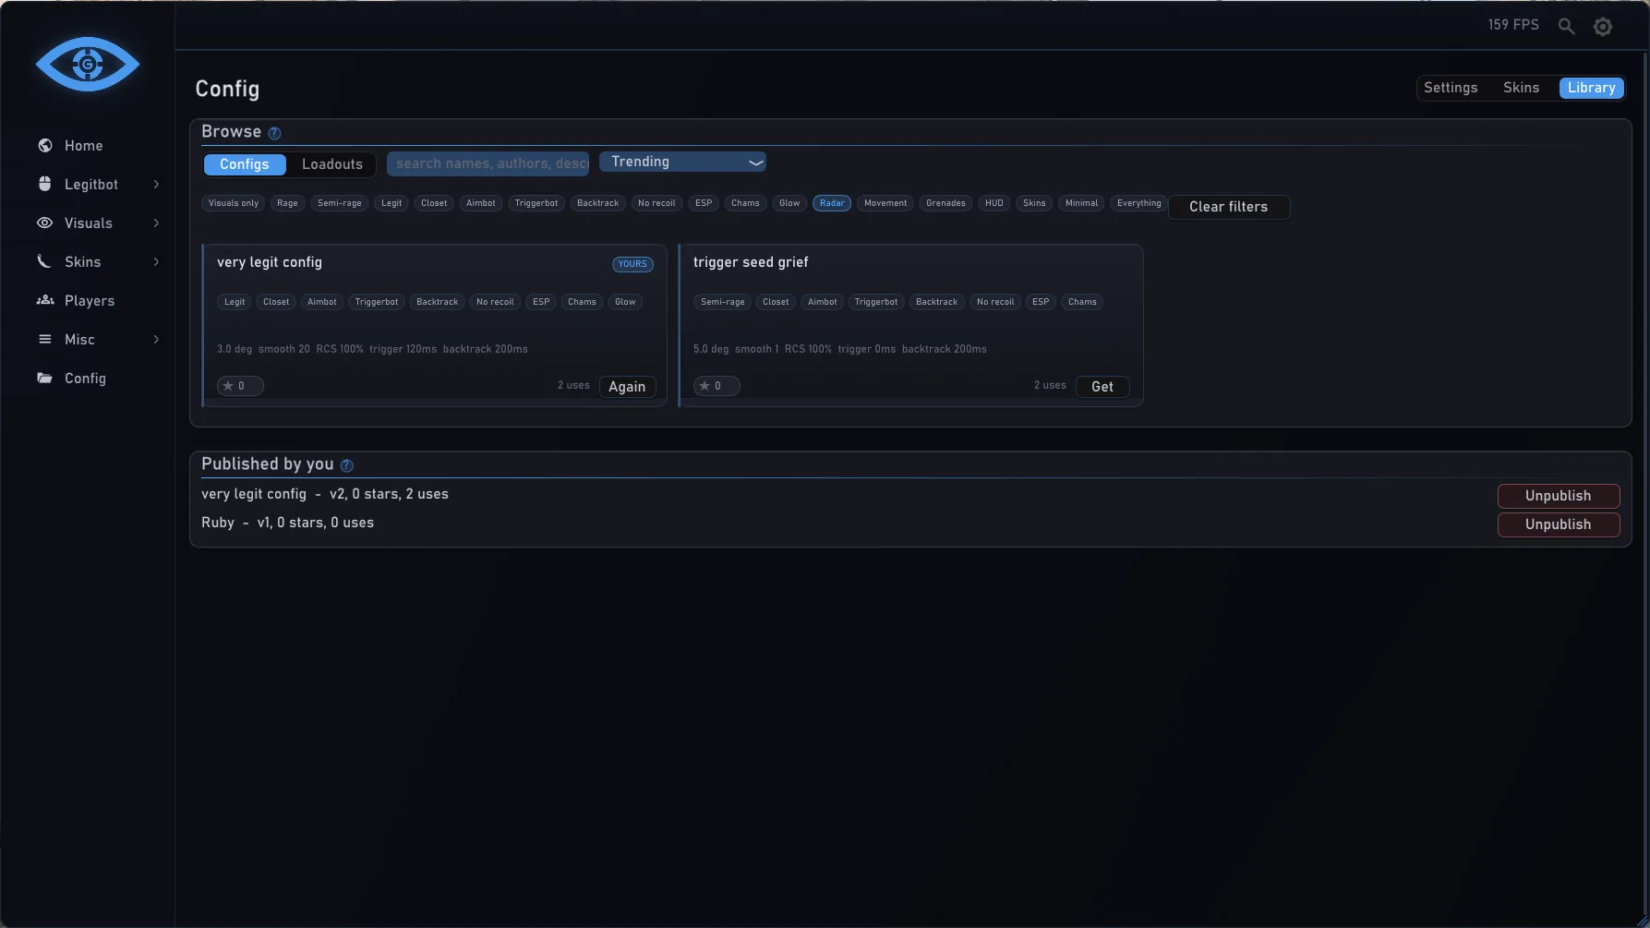This screenshot has height=928, width=1650.
Task: Star the very legit config card
Action: tap(240, 386)
